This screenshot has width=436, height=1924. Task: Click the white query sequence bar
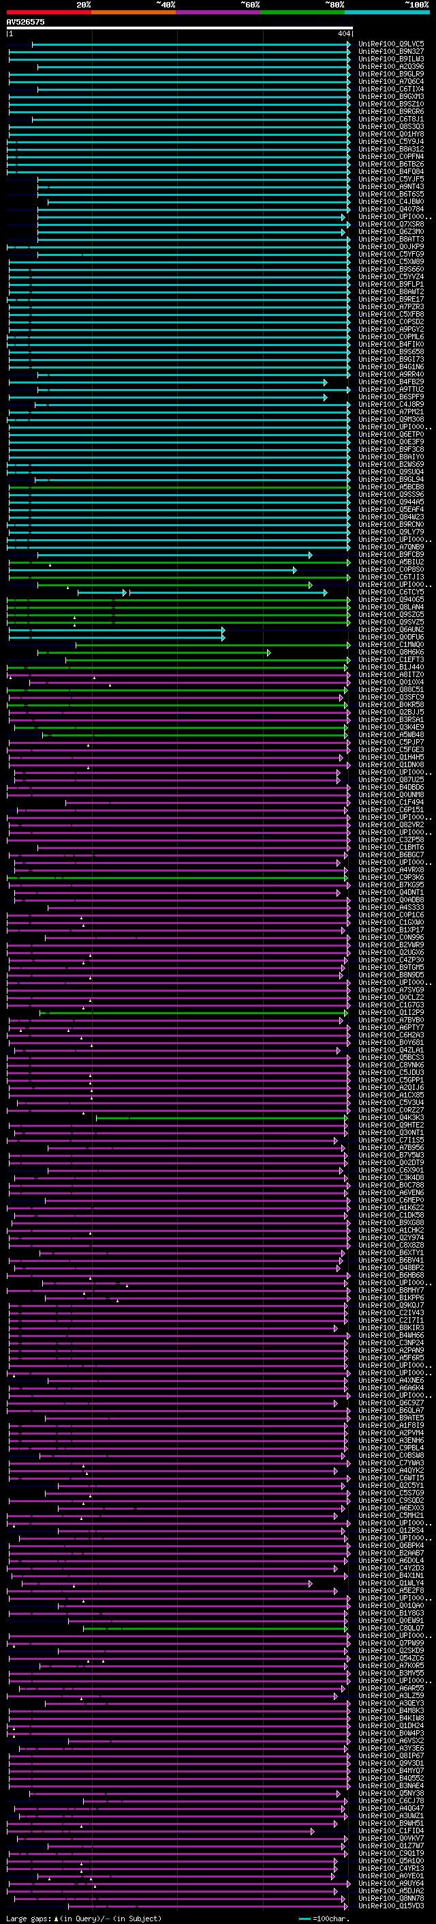(180, 29)
